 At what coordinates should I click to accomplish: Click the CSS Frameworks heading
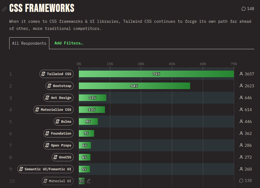[x=42, y=8]
